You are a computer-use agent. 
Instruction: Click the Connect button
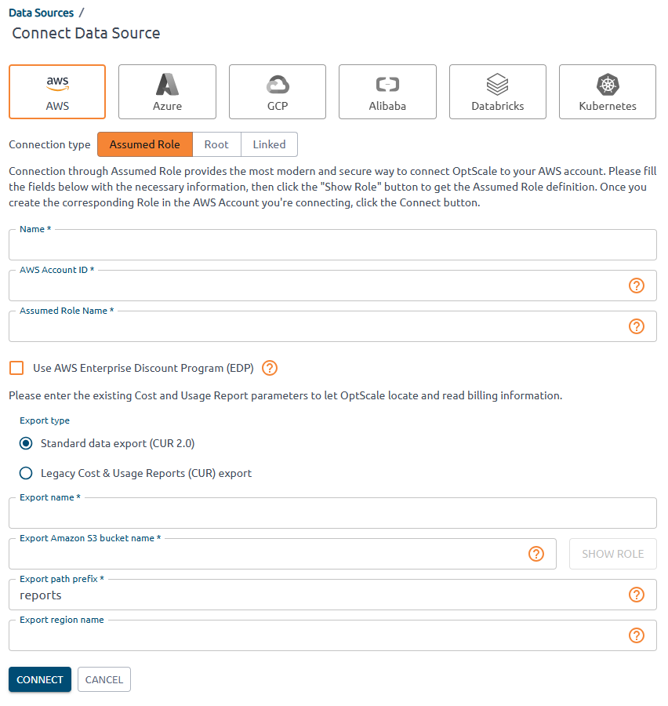pyautogui.click(x=40, y=679)
